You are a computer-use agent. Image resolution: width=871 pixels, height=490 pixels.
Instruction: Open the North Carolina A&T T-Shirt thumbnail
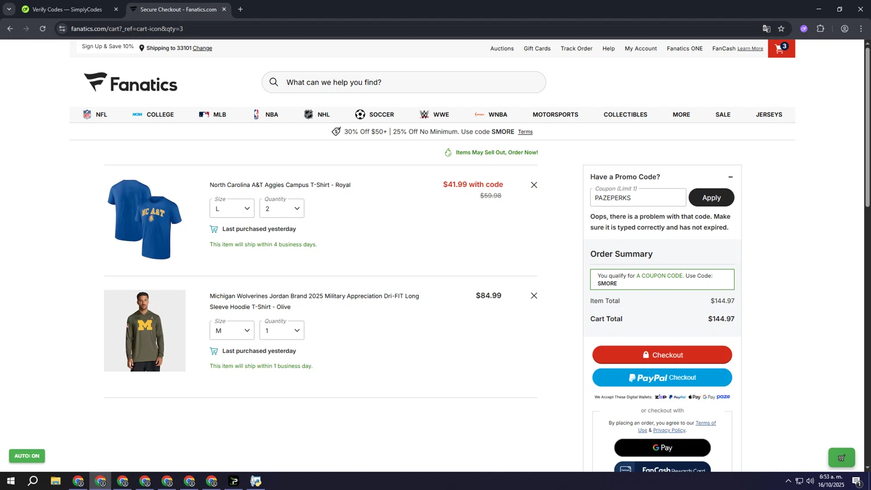pyautogui.click(x=145, y=219)
